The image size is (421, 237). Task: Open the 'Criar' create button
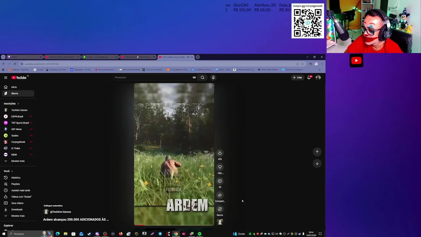(297, 77)
